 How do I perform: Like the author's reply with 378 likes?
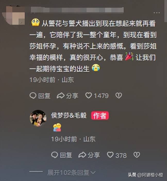click(110, 155)
